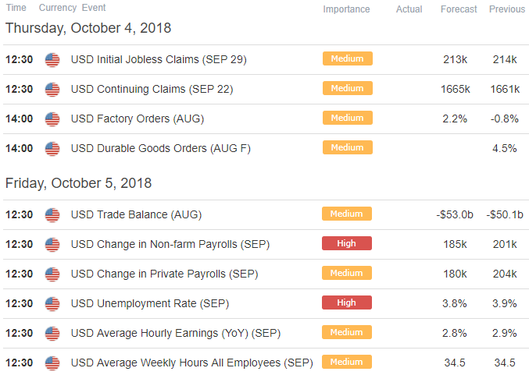Viewport: 529px width, 375px height.
Task: Click the Friday, October 5, 2018 heading
Action: click(79, 183)
